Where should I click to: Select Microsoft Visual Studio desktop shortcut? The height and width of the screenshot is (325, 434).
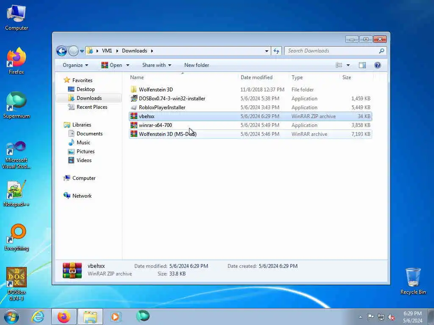tap(17, 155)
